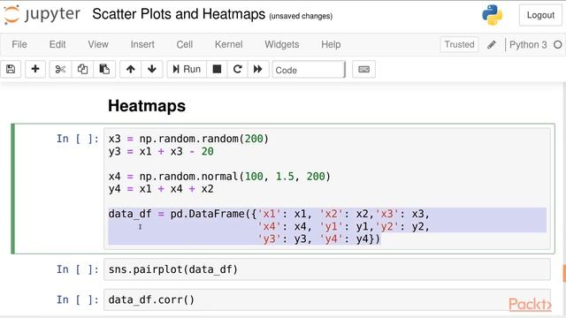Viewport: 566px width, 318px height.
Task: Insert a cell below with plus icon
Action: point(35,69)
